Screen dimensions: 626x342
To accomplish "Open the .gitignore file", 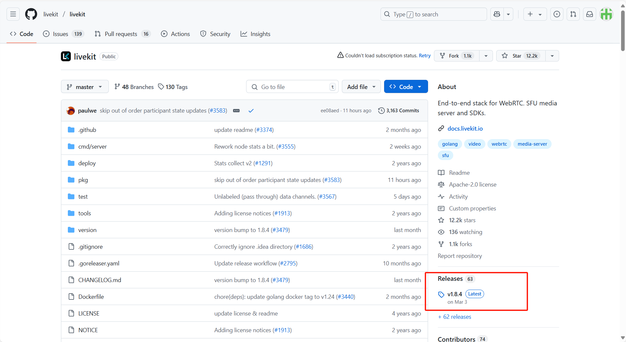I will [x=90, y=247].
